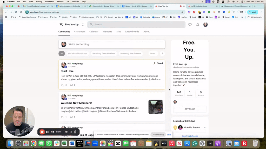Click the SETTINGS button

tap(190, 109)
